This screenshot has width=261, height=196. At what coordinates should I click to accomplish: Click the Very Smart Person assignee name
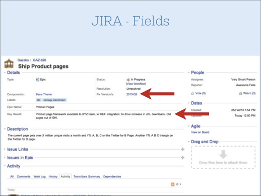point(243,80)
